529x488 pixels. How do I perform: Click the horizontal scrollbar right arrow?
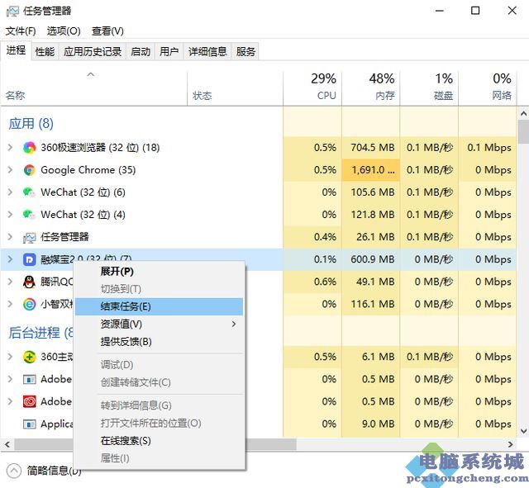click(511, 445)
